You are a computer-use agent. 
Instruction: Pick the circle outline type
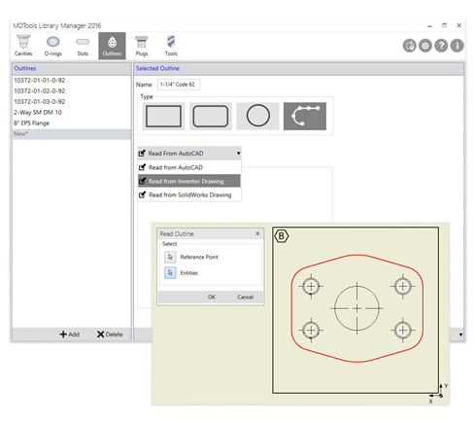tap(257, 116)
